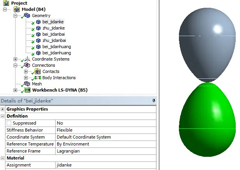240x170 pixels.
Task: Select the Contacts folder icon
Action: coord(37,72)
